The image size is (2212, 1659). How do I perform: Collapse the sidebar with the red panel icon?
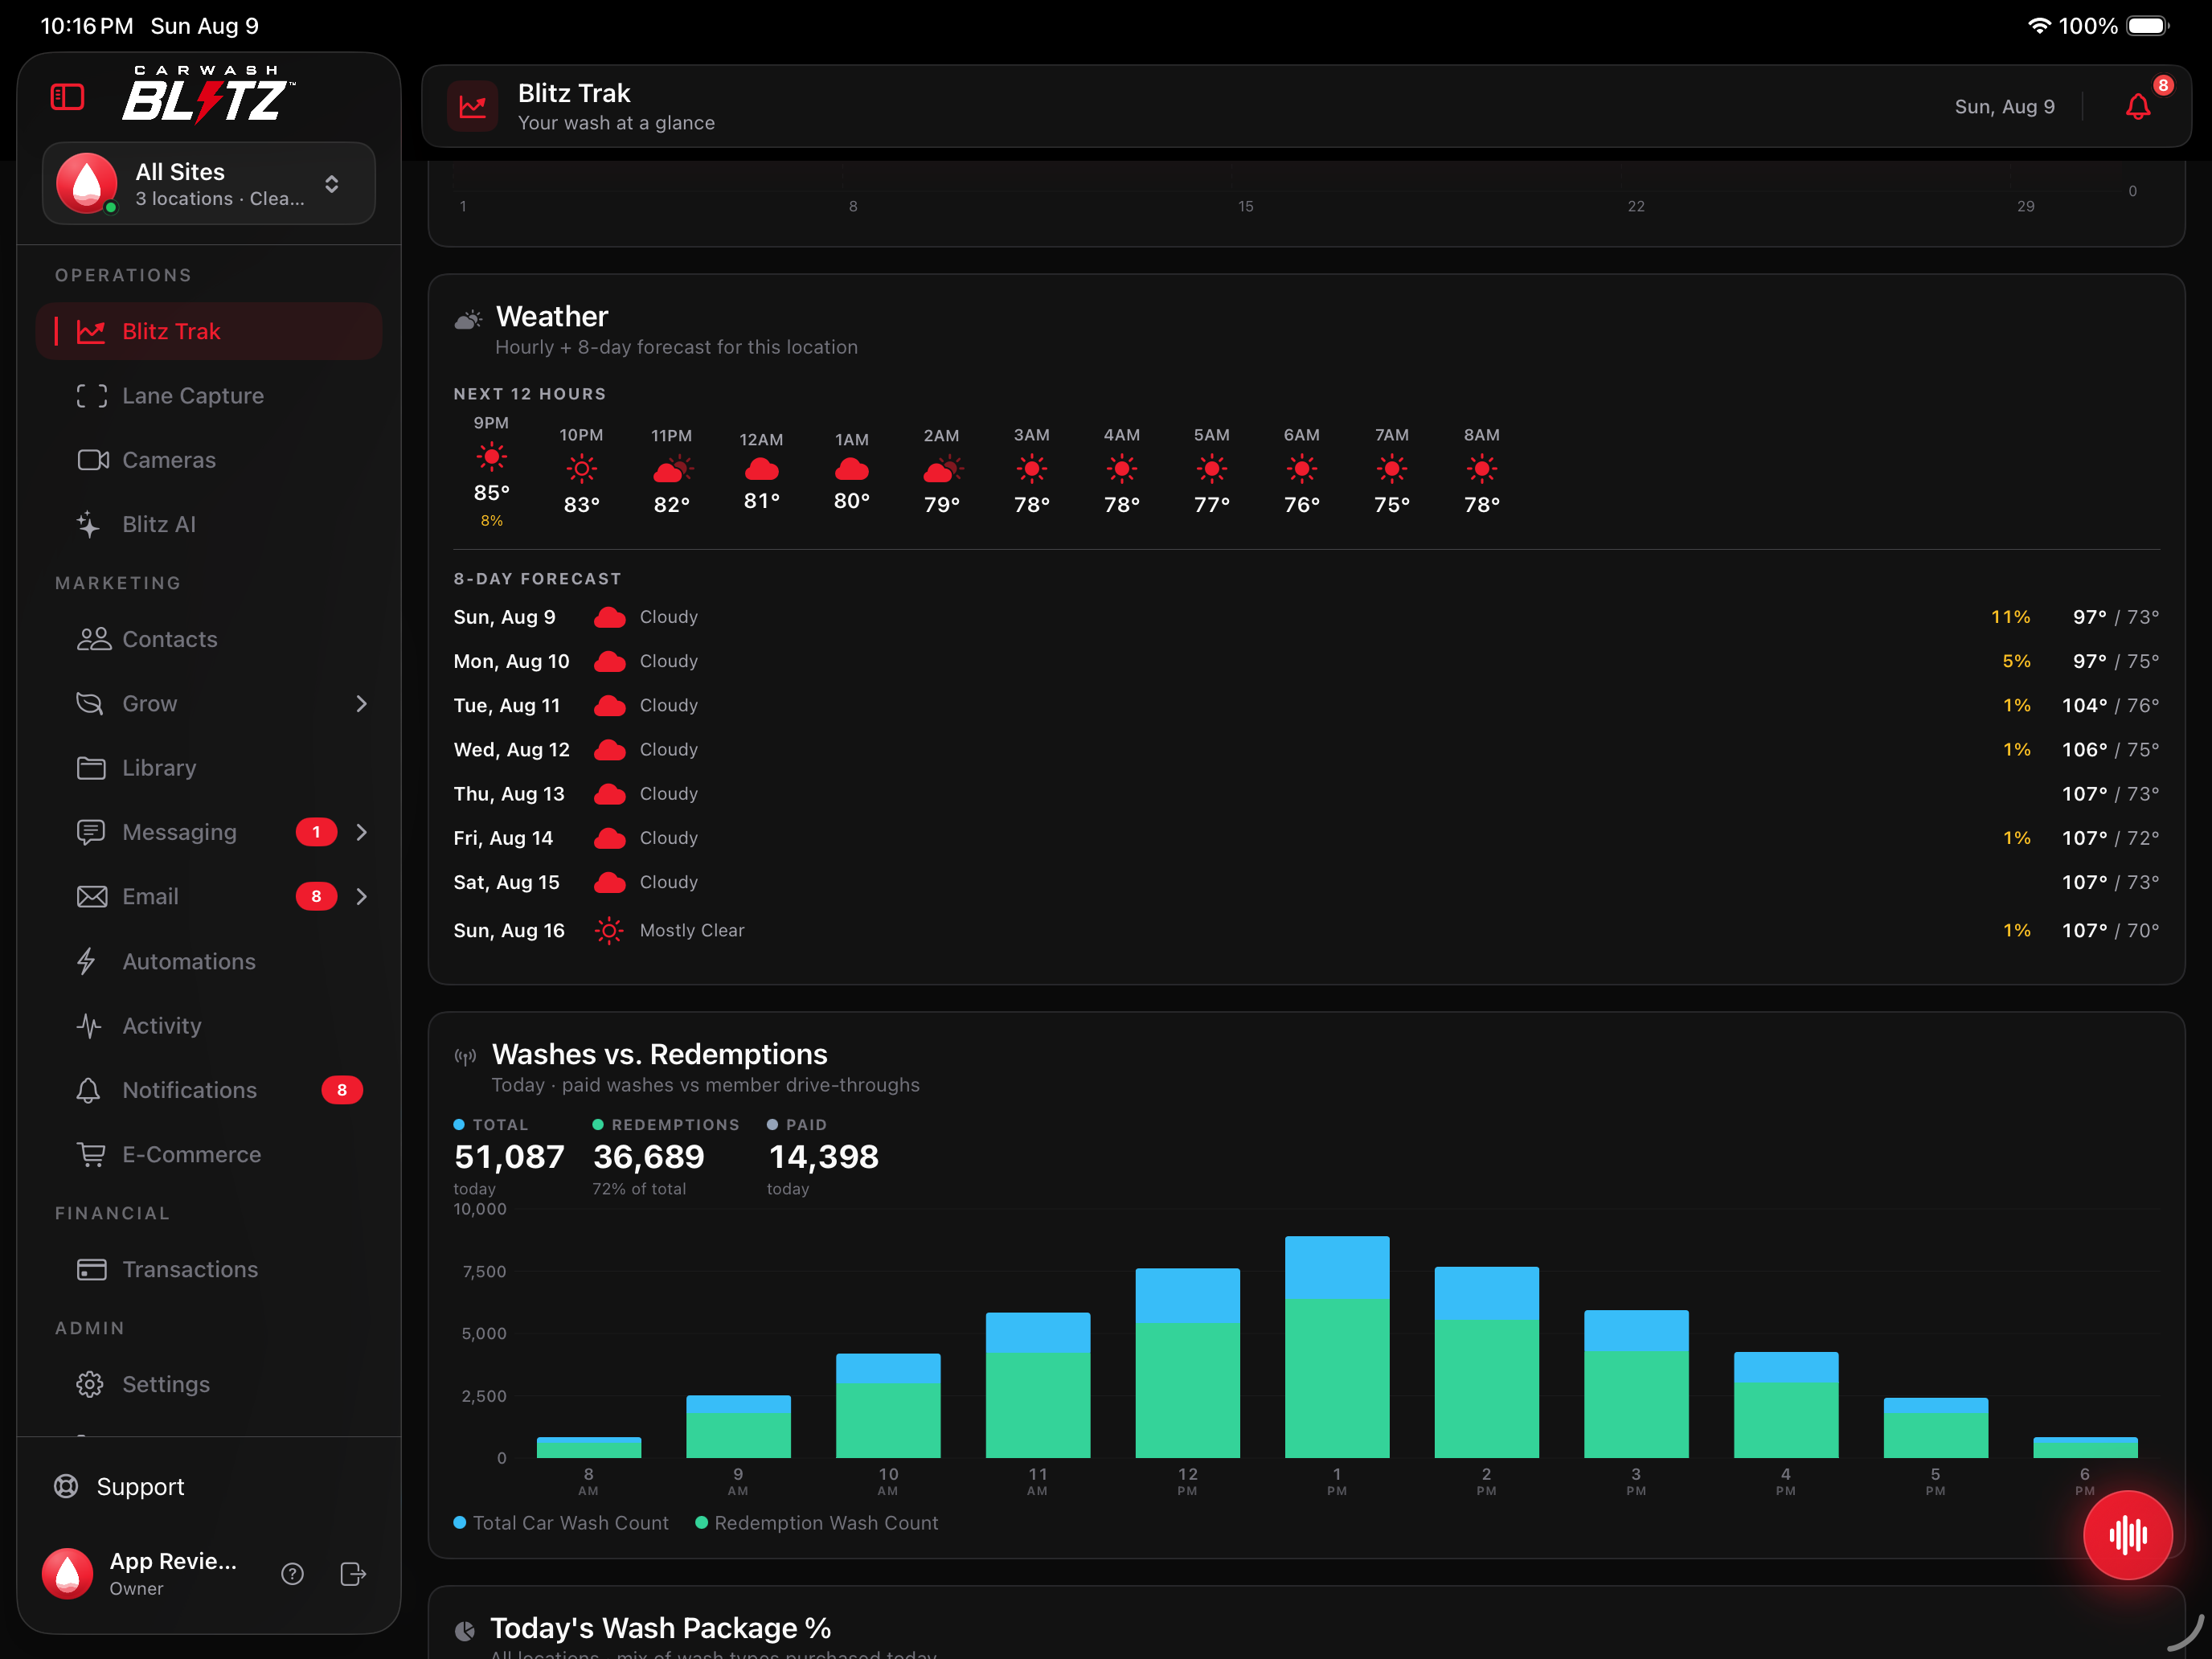[x=67, y=97]
